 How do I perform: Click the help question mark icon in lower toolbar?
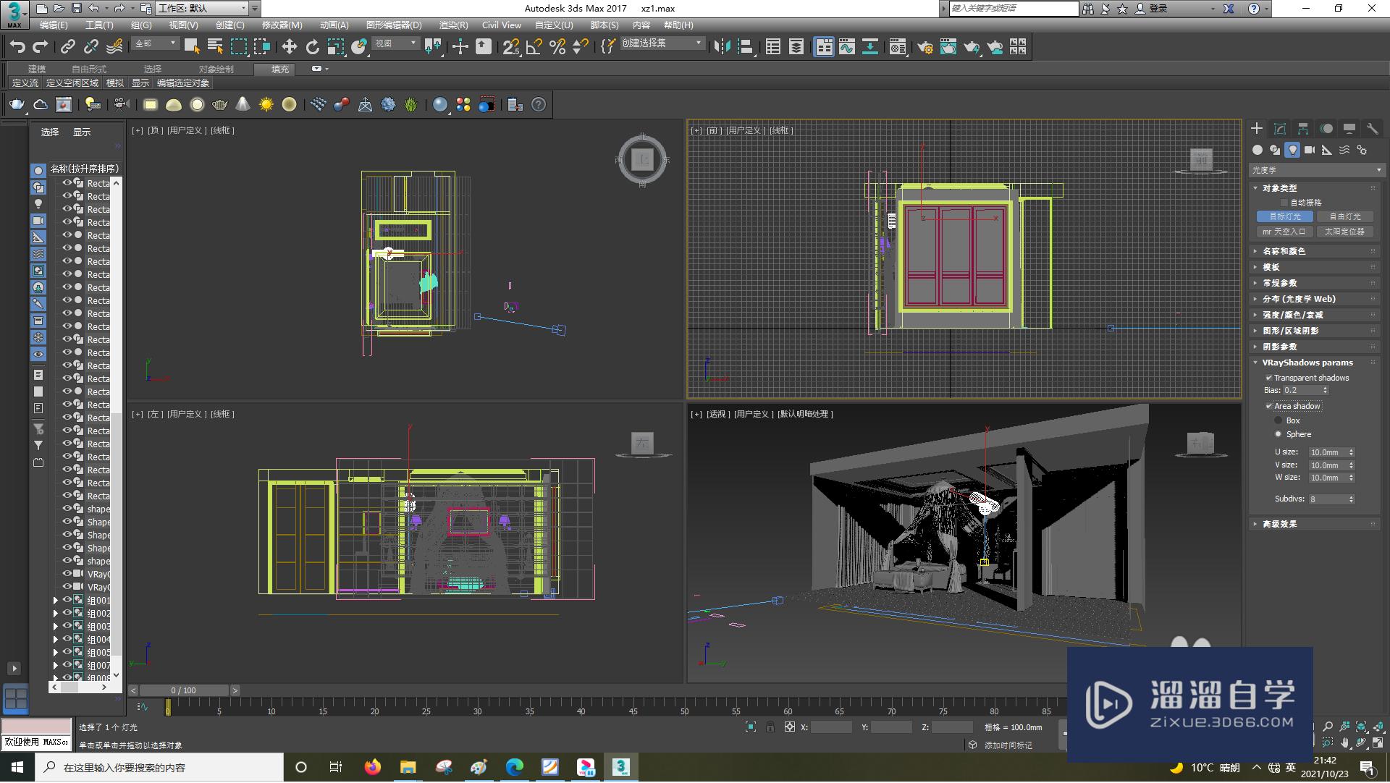click(x=539, y=105)
